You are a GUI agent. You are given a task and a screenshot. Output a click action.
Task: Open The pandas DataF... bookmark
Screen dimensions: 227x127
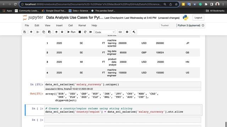click(x=103, y=11)
